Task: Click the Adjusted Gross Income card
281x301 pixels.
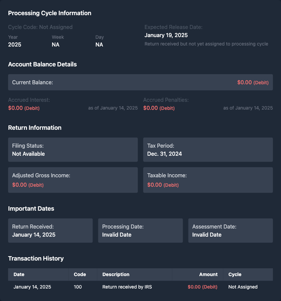Action: (73, 180)
